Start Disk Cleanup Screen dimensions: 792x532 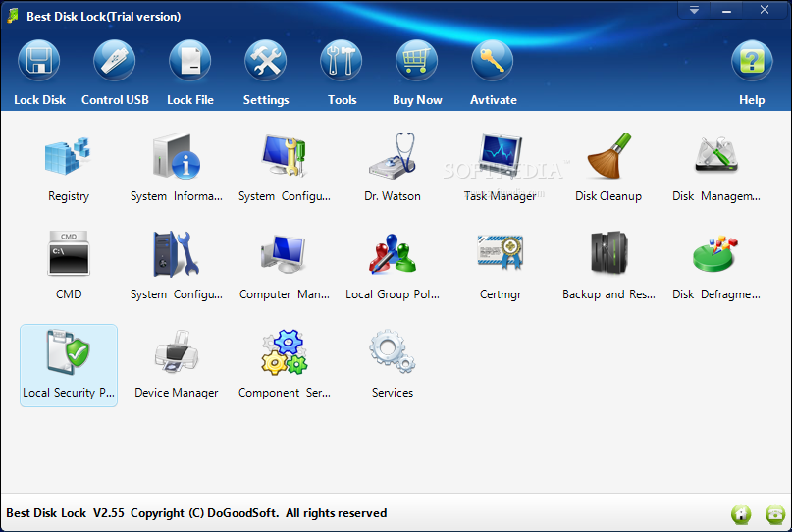tap(608, 167)
